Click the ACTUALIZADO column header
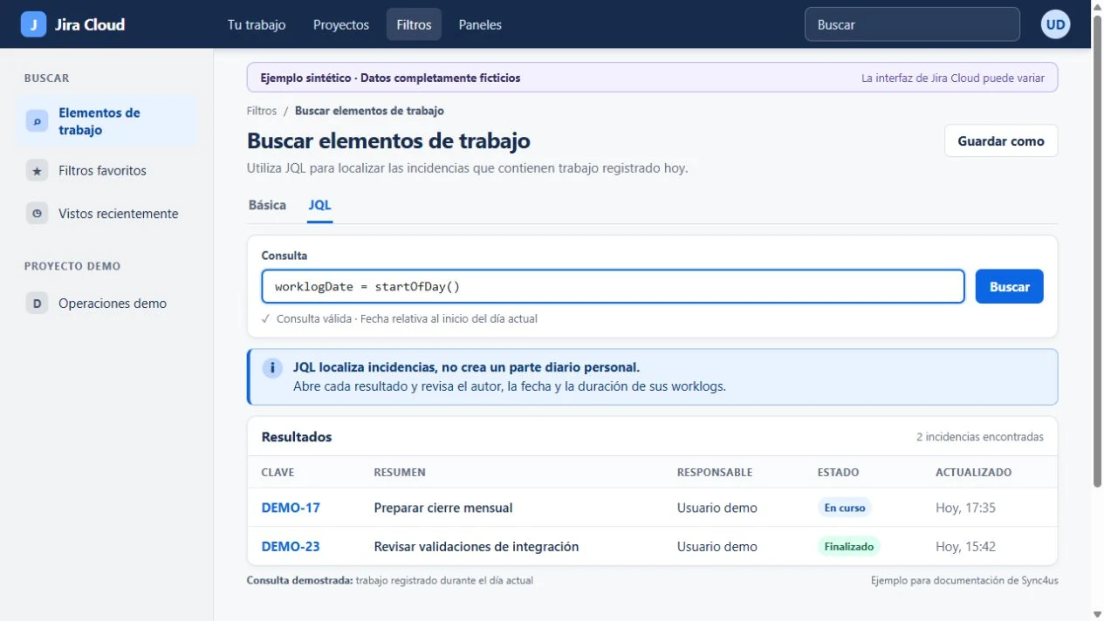 tap(973, 472)
